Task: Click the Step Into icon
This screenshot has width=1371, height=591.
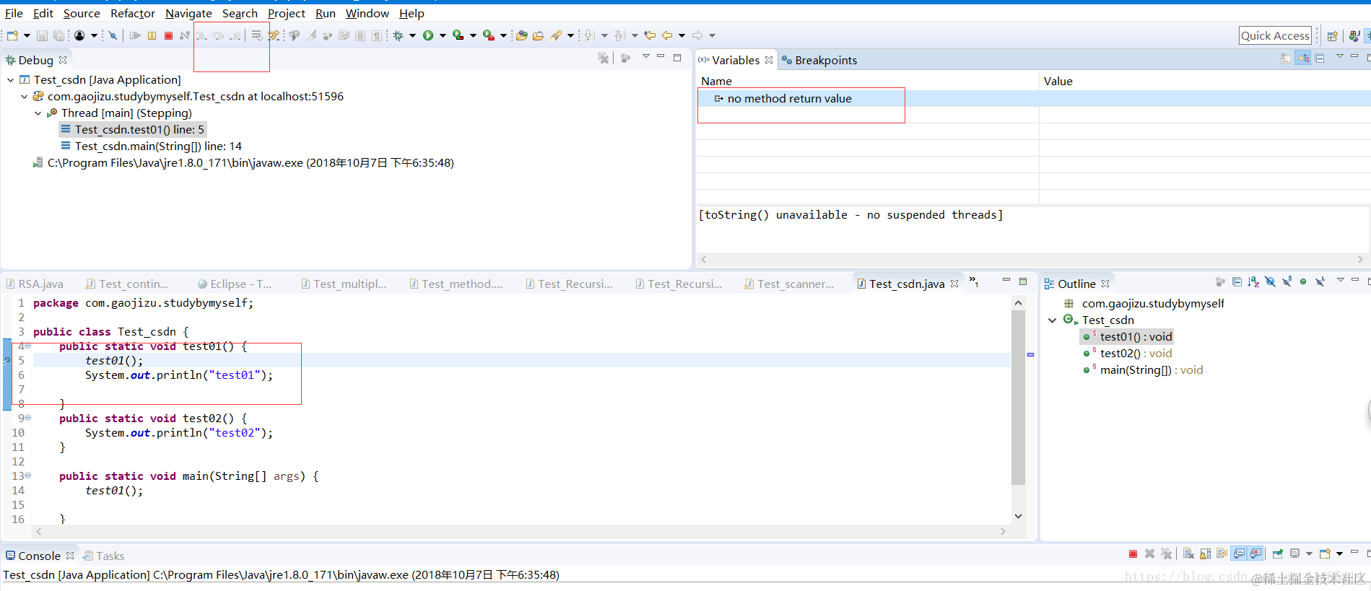Action: tap(201, 35)
